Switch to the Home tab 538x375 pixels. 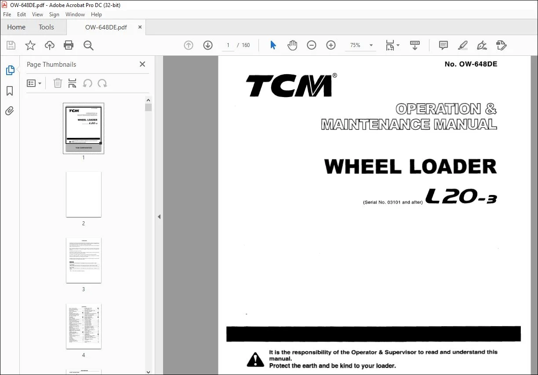16,27
